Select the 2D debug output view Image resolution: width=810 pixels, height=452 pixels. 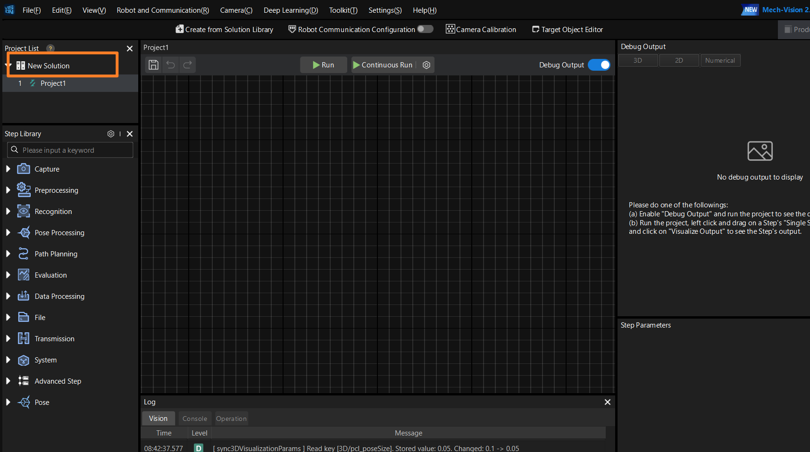click(679, 60)
